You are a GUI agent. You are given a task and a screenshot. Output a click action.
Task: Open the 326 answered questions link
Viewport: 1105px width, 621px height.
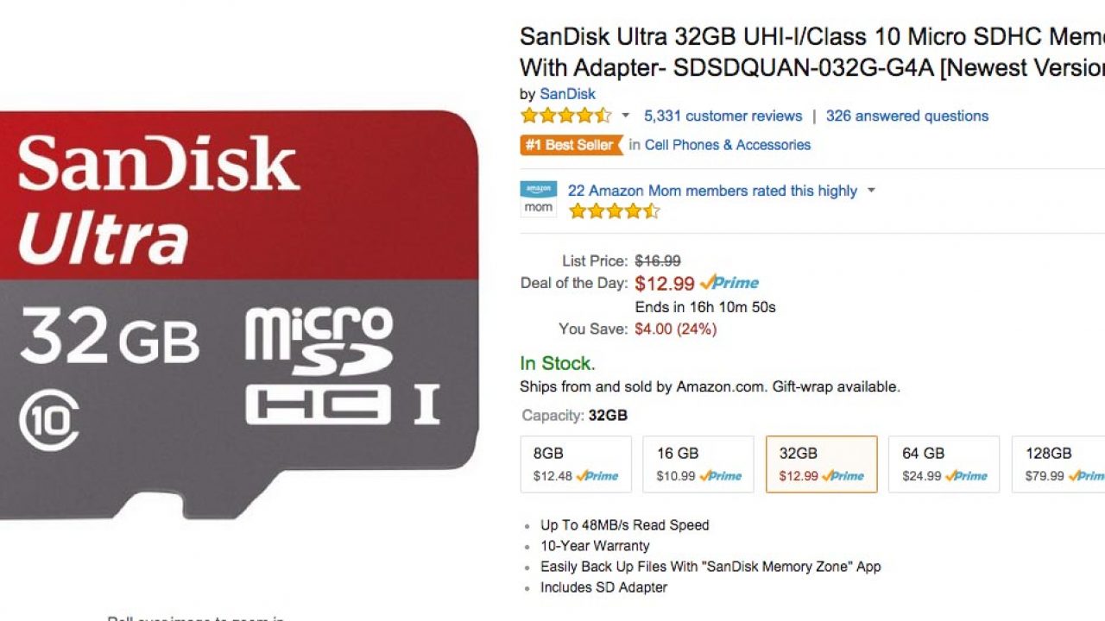pos(906,116)
